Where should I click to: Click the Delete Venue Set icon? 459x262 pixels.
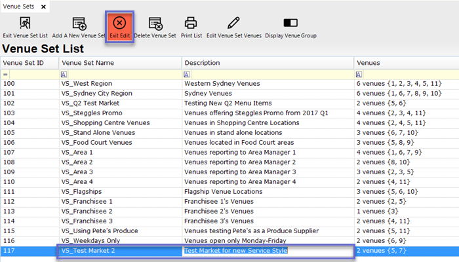click(x=155, y=24)
